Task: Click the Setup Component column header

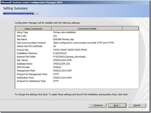Action: coord(33,29)
